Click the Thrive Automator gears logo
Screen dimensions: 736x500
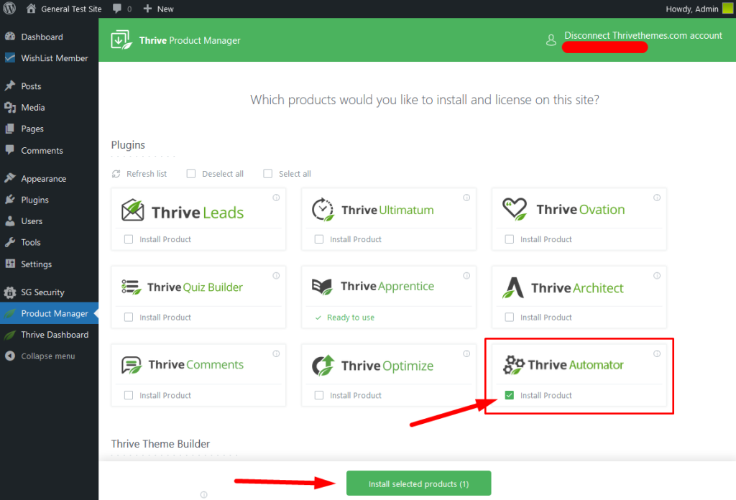point(513,365)
